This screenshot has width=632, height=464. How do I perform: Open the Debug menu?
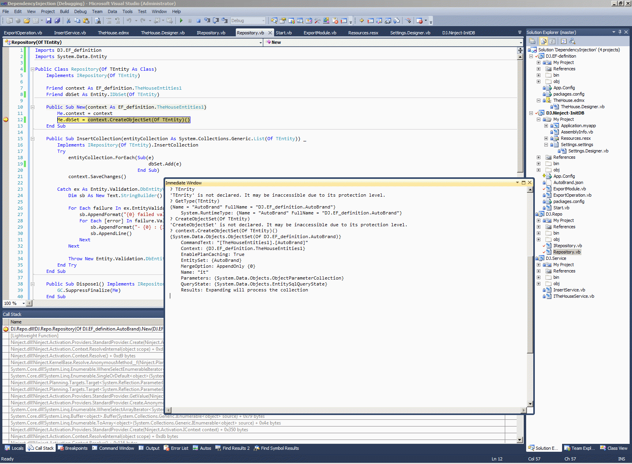pos(80,11)
